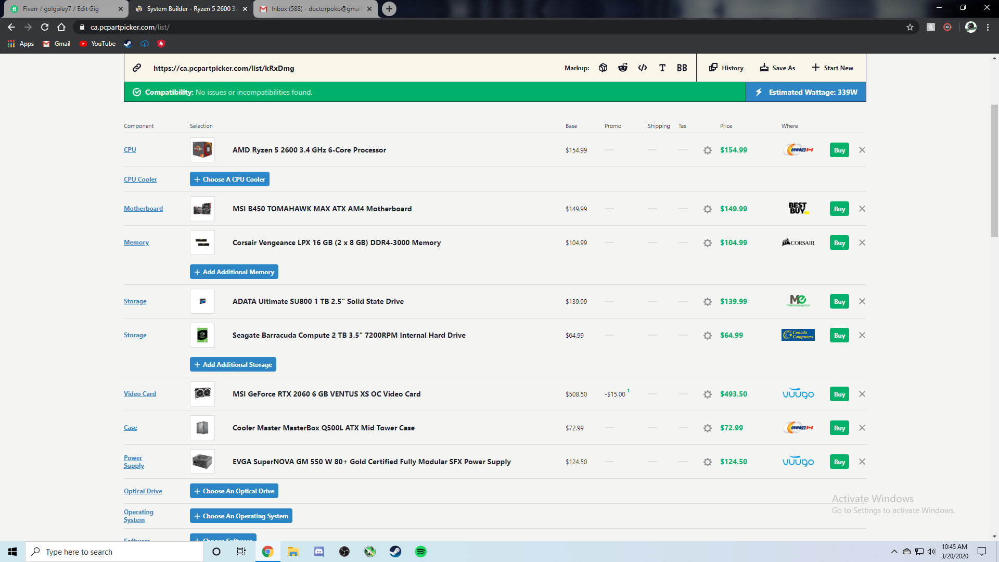Viewport: 999px width, 562px height.
Task: Click Choose A CPU Cooler
Action: 229,179
